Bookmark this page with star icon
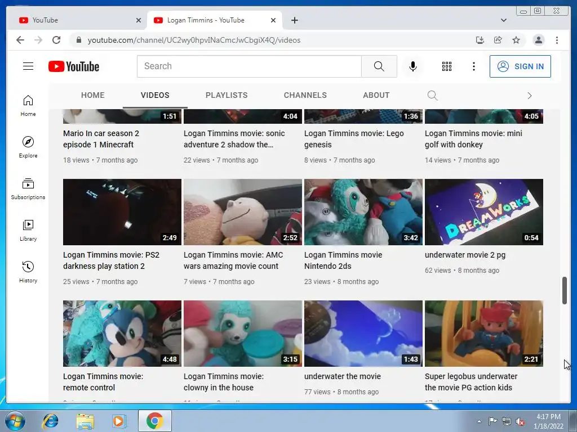Screen dimensions: 577x432 pos(516,40)
